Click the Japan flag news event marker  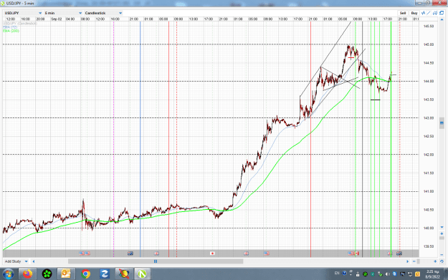(212, 254)
